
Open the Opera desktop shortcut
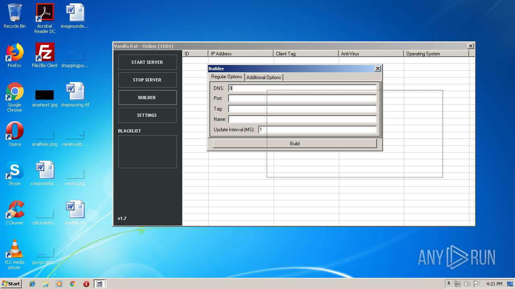click(x=14, y=134)
